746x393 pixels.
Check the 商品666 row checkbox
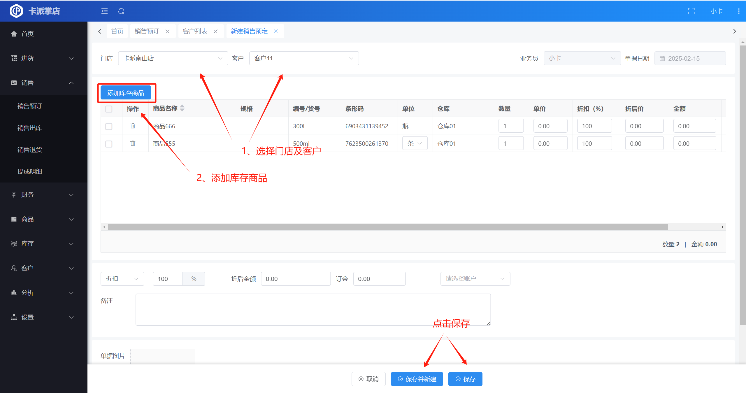point(109,127)
